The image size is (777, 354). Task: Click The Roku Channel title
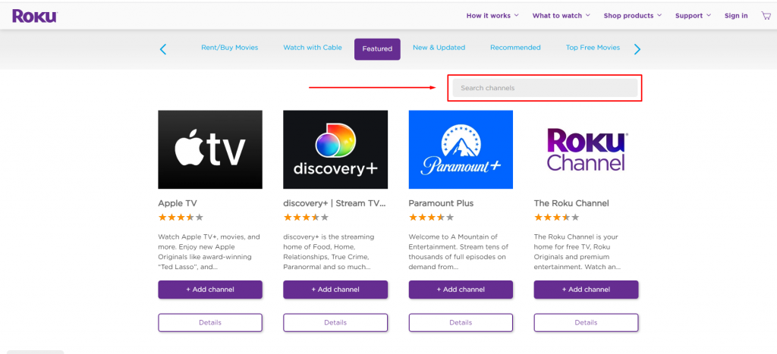(x=571, y=203)
